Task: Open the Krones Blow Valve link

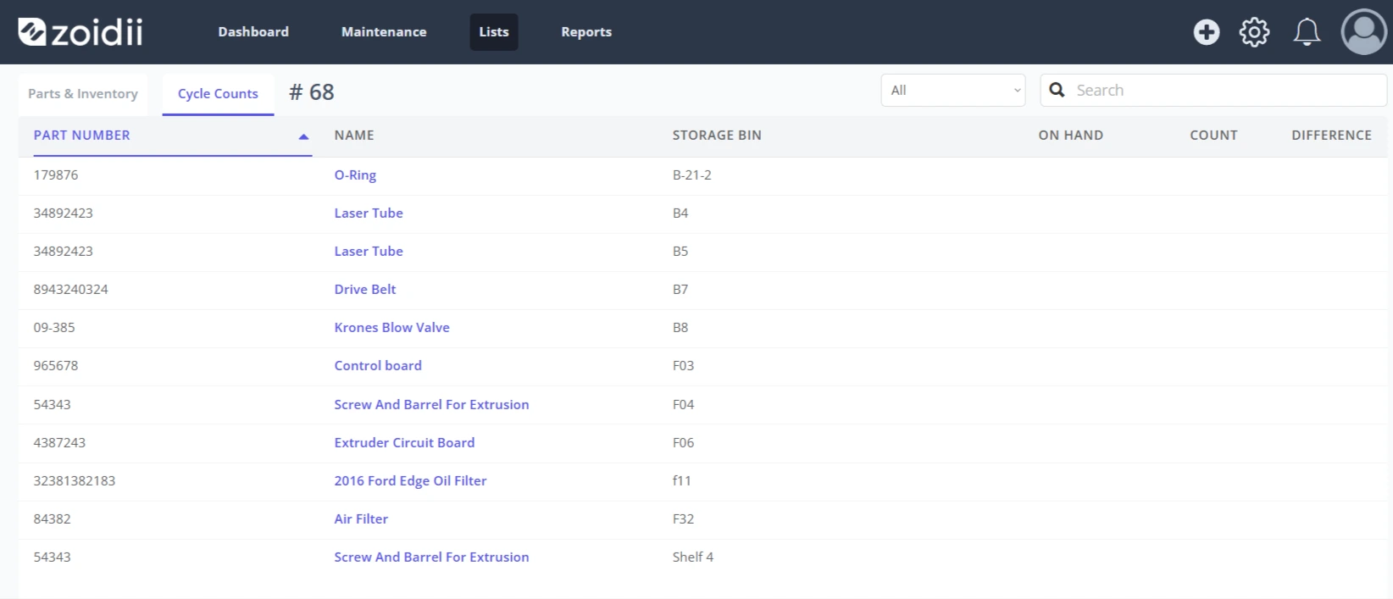Action: click(391, 328)
